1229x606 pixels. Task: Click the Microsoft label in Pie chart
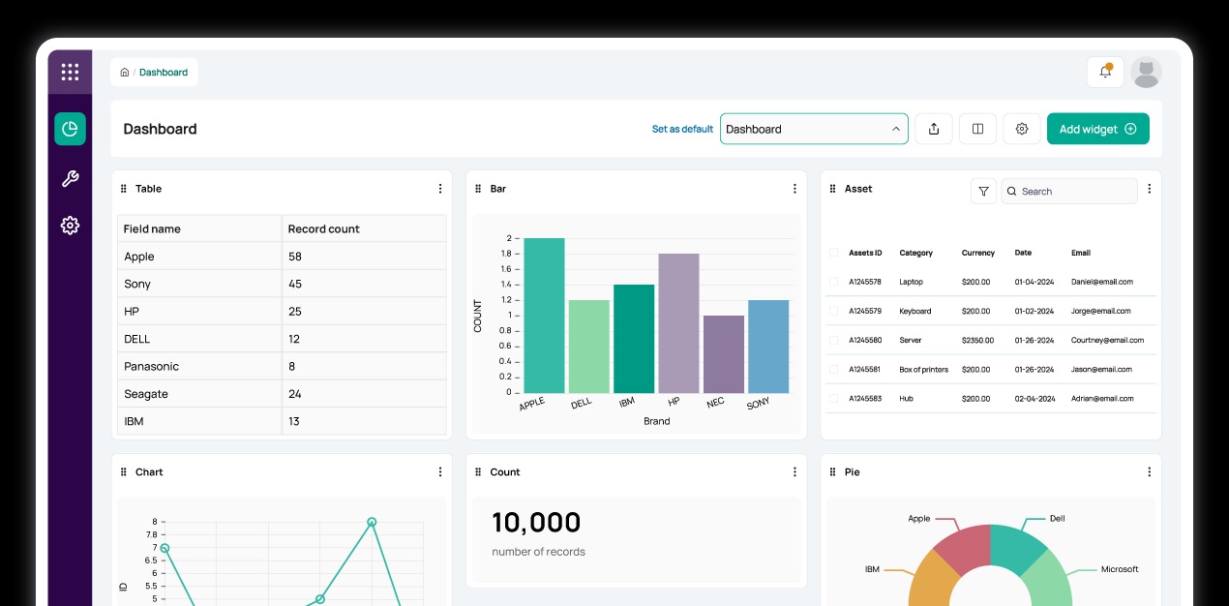[x=1120, y=569]
